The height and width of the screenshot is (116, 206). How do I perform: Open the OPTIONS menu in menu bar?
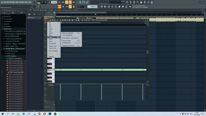pos(22,2)
